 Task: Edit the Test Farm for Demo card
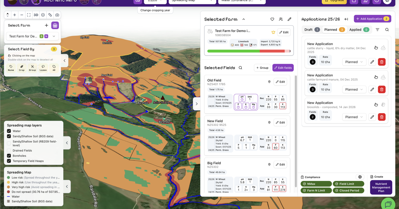284,32
